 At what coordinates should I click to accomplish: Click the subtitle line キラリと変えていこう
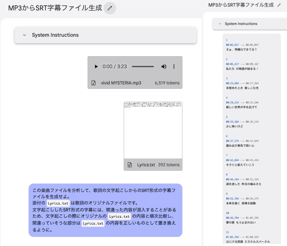pyautogui.click(x=240, y=165)
